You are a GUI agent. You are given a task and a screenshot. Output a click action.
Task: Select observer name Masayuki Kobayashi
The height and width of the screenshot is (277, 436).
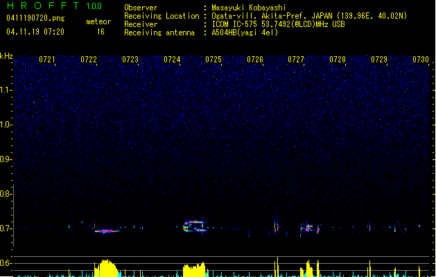tap(249, 8)
